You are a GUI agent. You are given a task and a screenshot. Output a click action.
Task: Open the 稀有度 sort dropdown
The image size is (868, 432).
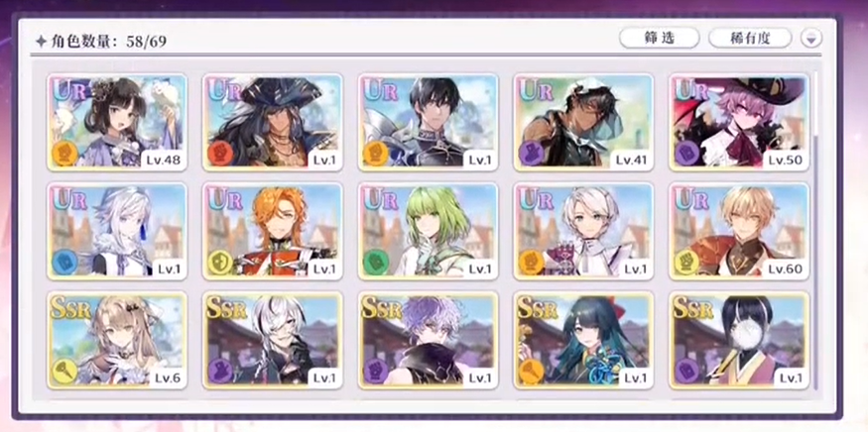[x=750, y=39]
